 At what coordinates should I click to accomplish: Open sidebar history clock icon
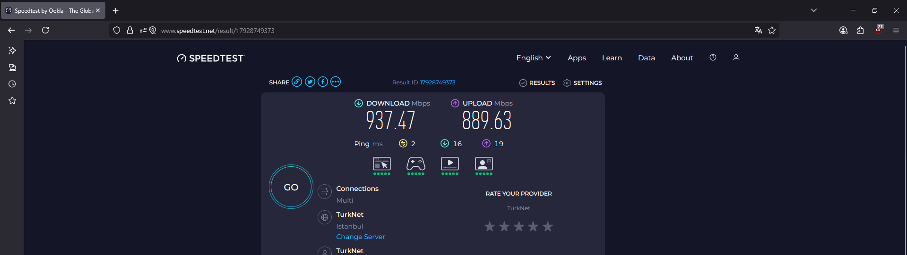[12, 84]
